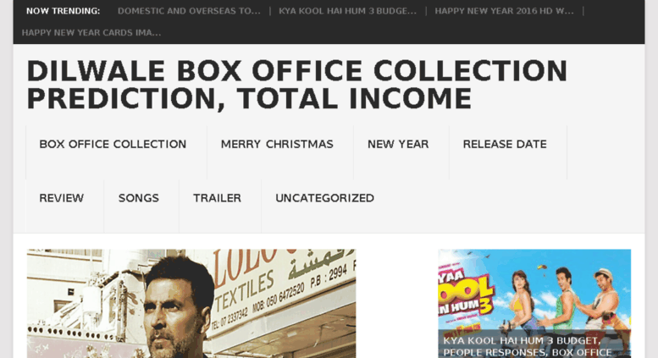This screenshot has width=658, height=358.
Task: Open the 'Kya Kool Hai Hum 3 Budget, People Responses' headline
Action: click(528, 346)
